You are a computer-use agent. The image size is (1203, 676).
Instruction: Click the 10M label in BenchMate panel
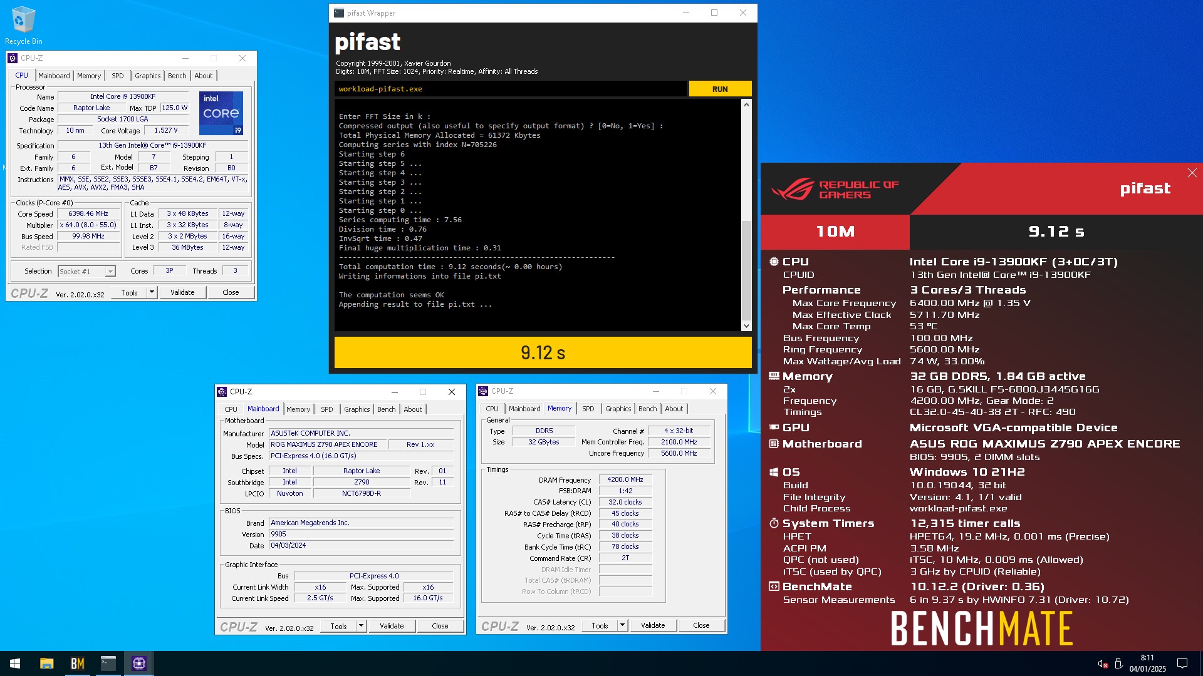[835, 232]
